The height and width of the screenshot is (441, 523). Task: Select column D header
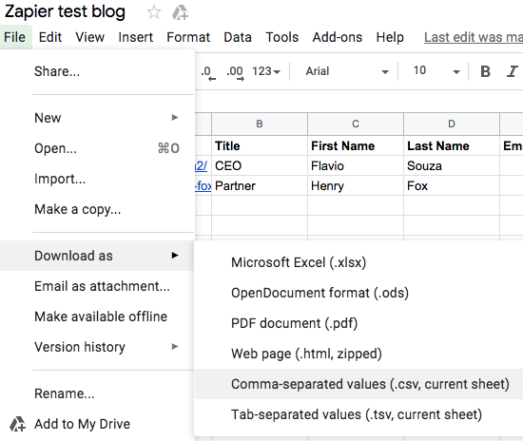click(452, 124)
